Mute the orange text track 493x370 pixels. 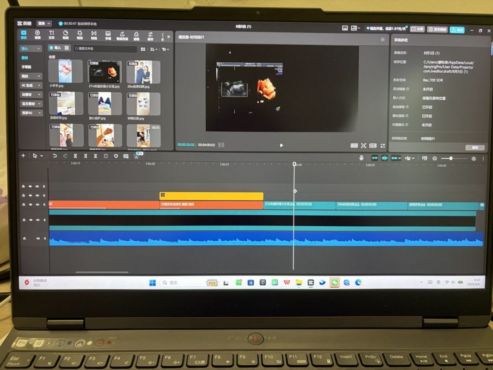click(37, 205)
